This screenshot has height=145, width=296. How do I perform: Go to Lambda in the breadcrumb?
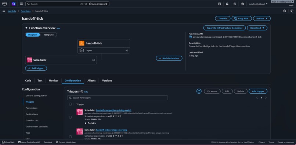pyautogui.click(x=12, y=11)
